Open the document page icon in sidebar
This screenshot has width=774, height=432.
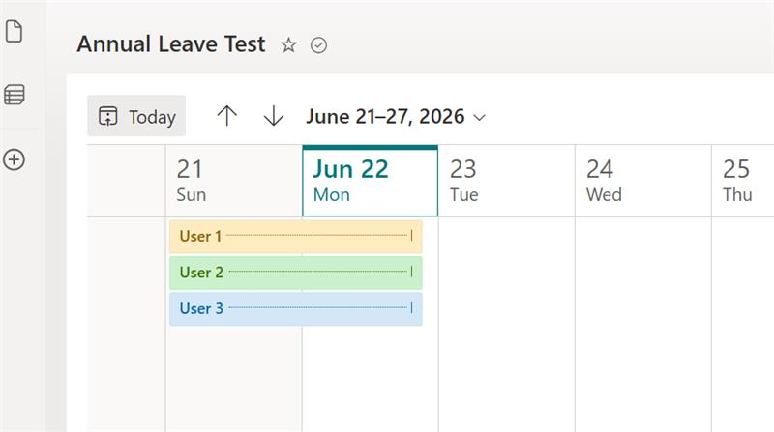(14, 32)
